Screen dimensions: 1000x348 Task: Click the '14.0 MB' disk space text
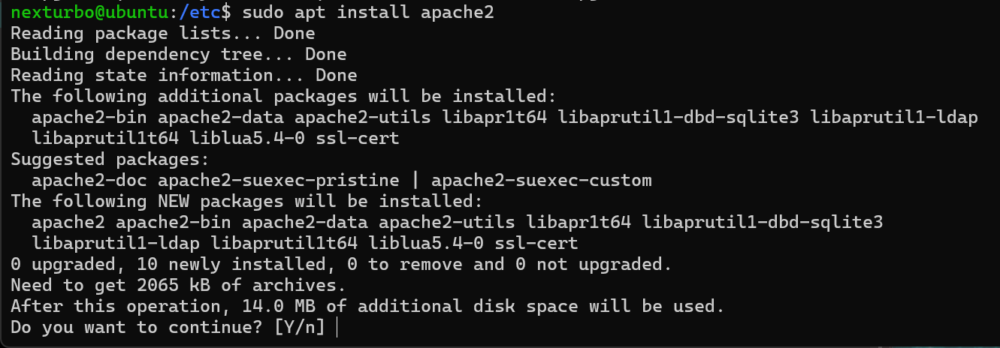(x=279, y=307)
